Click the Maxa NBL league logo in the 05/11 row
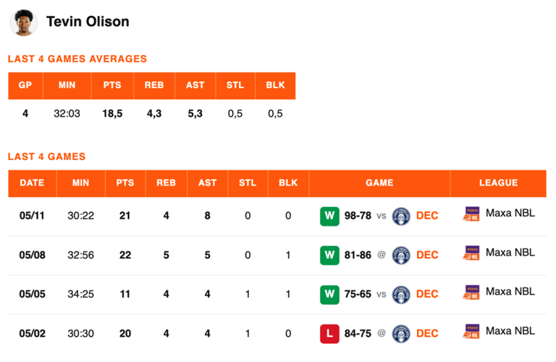 tap(471, 214)
